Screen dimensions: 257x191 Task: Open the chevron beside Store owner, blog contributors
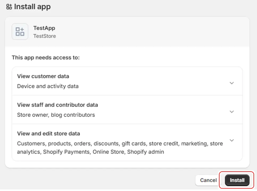click(231, 112)
